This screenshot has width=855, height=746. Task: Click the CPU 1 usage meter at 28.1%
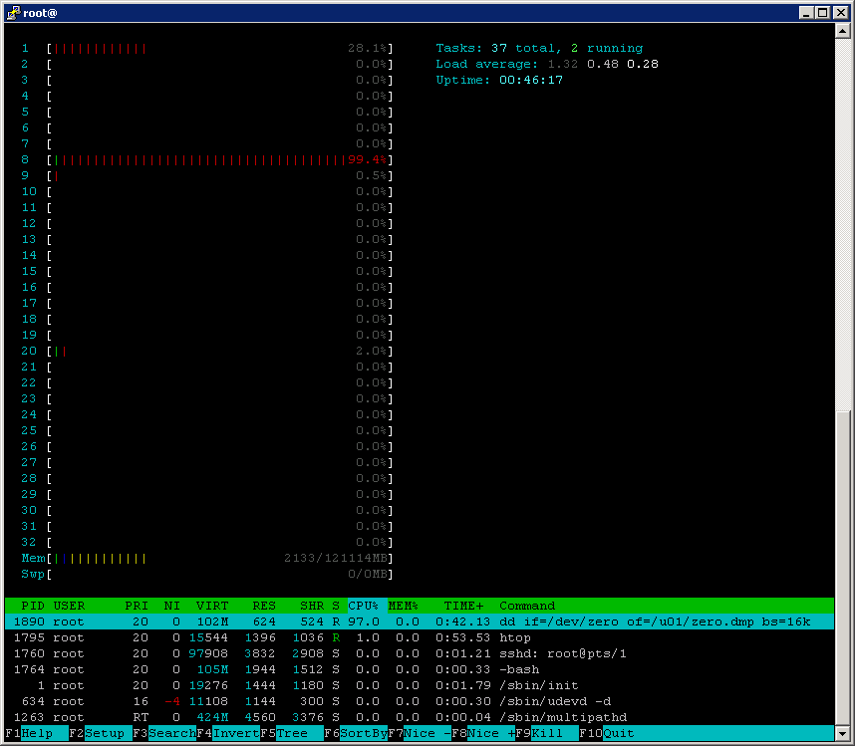tap(220, 49)
